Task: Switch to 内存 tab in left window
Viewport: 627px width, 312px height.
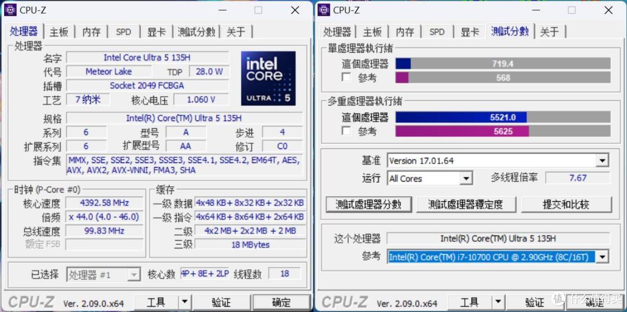Action: click(92, 32)
